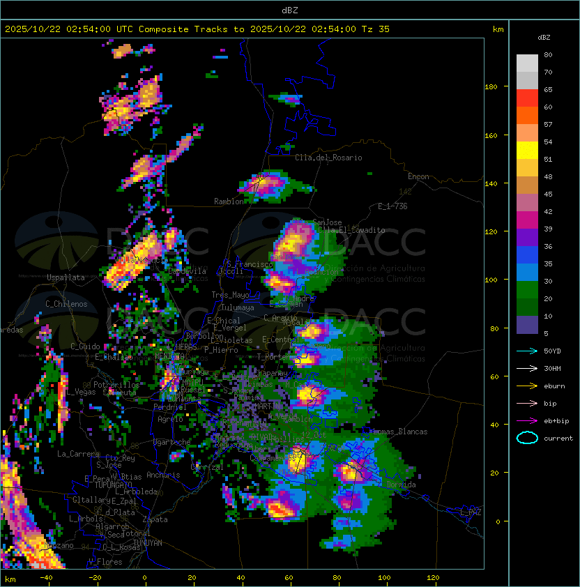Click the Tulumaya map label

[x=238, y=307]
